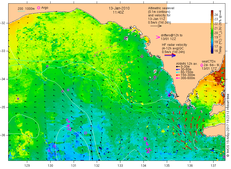The width and height of the screenshot is (231, 169).
Task: Click the magenta drifter arrowhead legend symbol
Action: (158, 37)
